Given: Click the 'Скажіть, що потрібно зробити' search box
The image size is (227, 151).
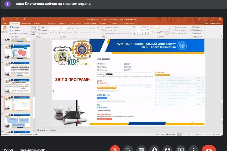Looking at the screenshot, I should click(124, 23).
